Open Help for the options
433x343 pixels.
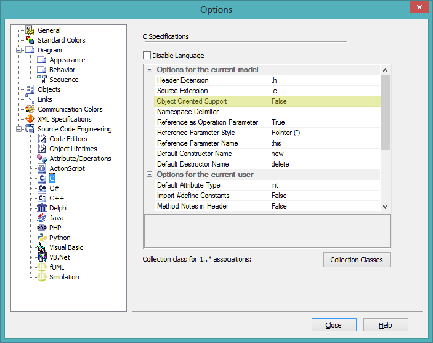coord(386,325)
